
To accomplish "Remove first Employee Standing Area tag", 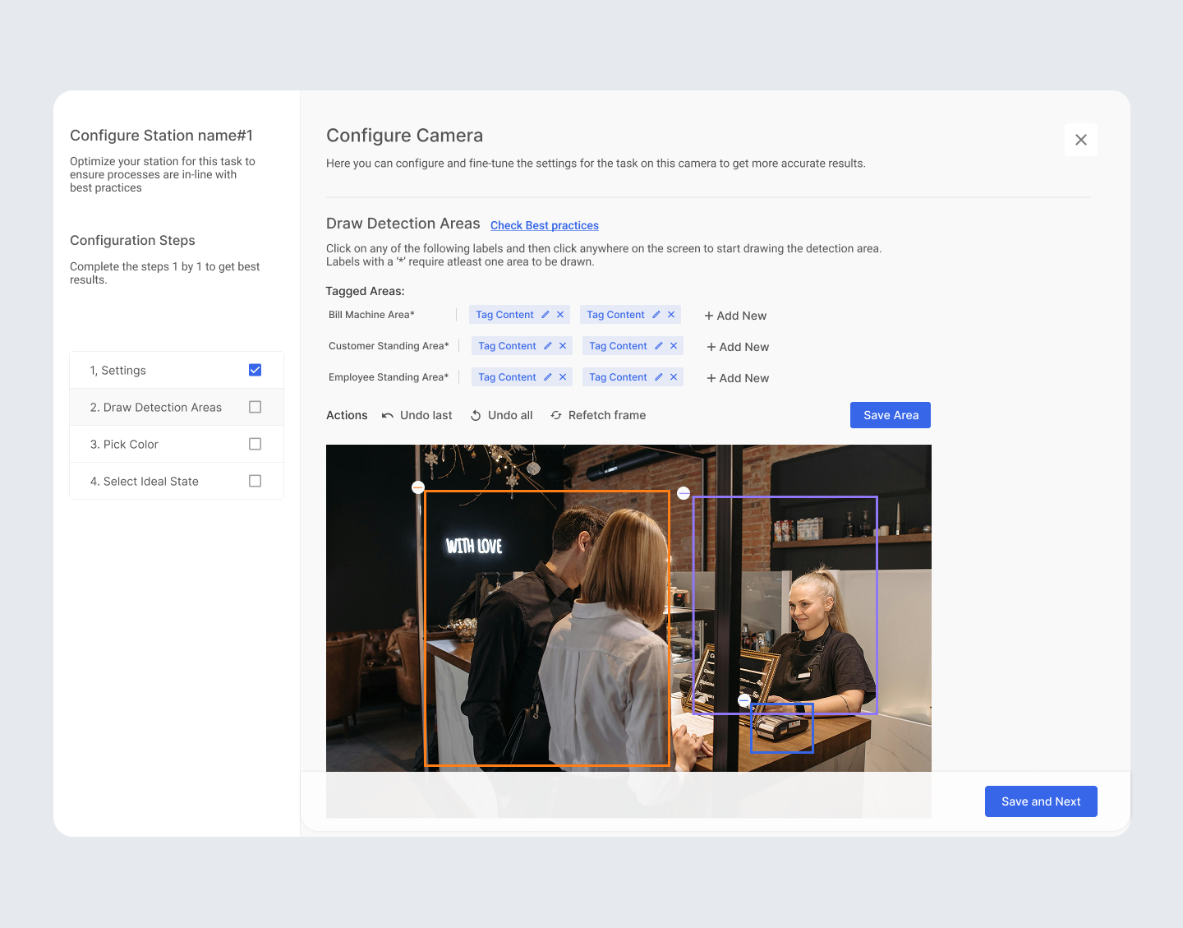I will tap(563, 377).
